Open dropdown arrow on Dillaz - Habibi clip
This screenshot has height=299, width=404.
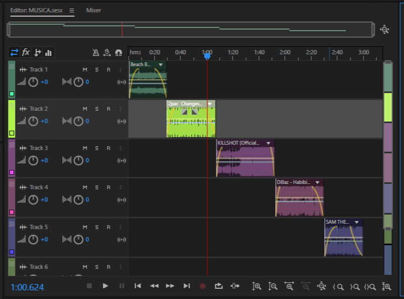317,182
